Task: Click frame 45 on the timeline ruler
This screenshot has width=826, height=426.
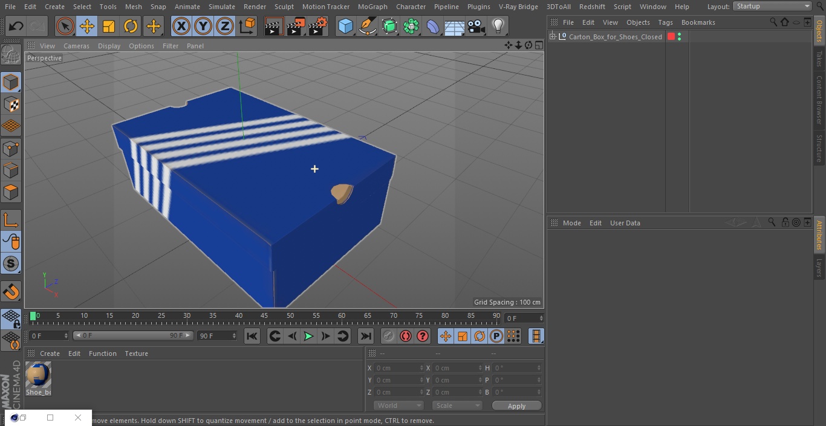Action: point(264,316)
